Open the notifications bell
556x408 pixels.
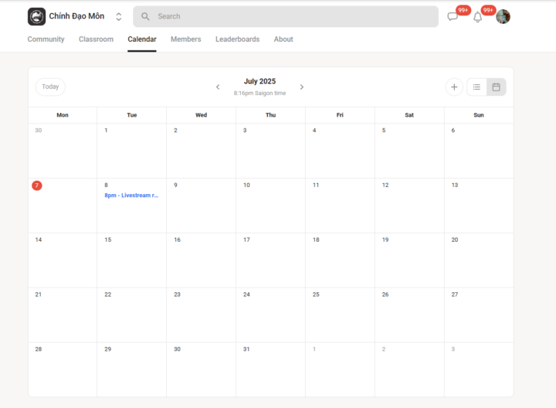(x=478, y=17)
